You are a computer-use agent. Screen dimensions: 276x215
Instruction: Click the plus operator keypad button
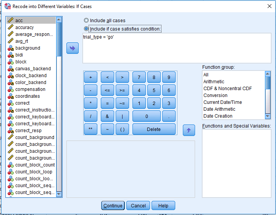point(90,77)
